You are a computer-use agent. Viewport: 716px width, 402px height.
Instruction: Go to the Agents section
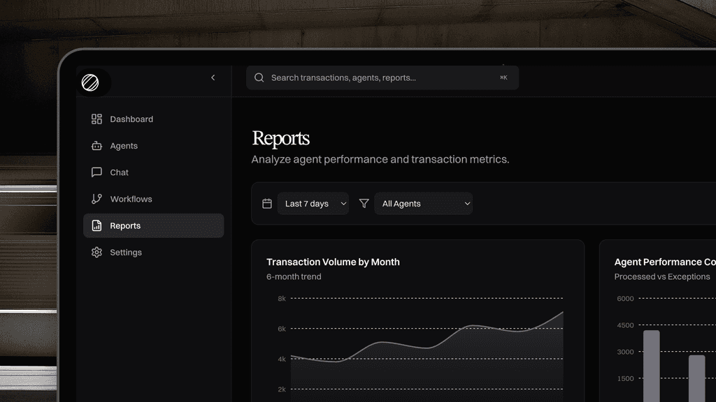(153, 146)
